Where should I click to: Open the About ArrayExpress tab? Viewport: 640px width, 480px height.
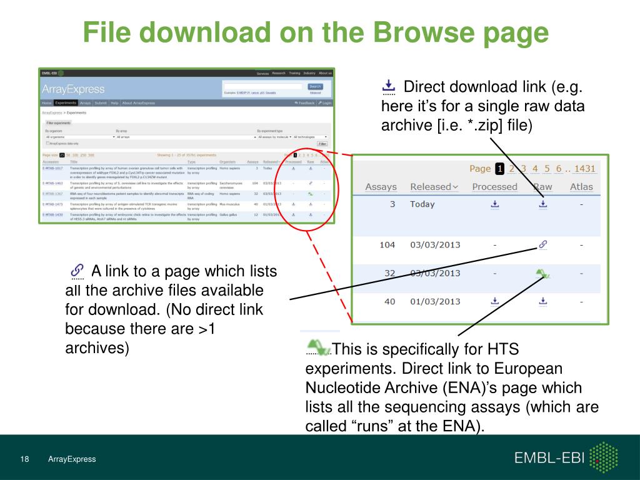click(138, 103)
